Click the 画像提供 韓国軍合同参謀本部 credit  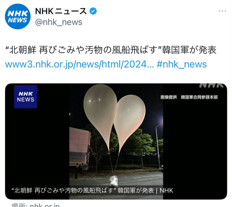189,97
